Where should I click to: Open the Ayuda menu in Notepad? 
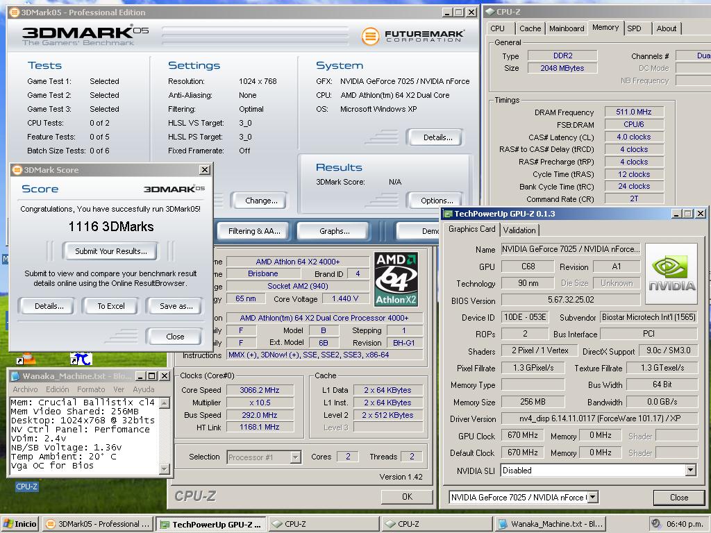[143, 389]
